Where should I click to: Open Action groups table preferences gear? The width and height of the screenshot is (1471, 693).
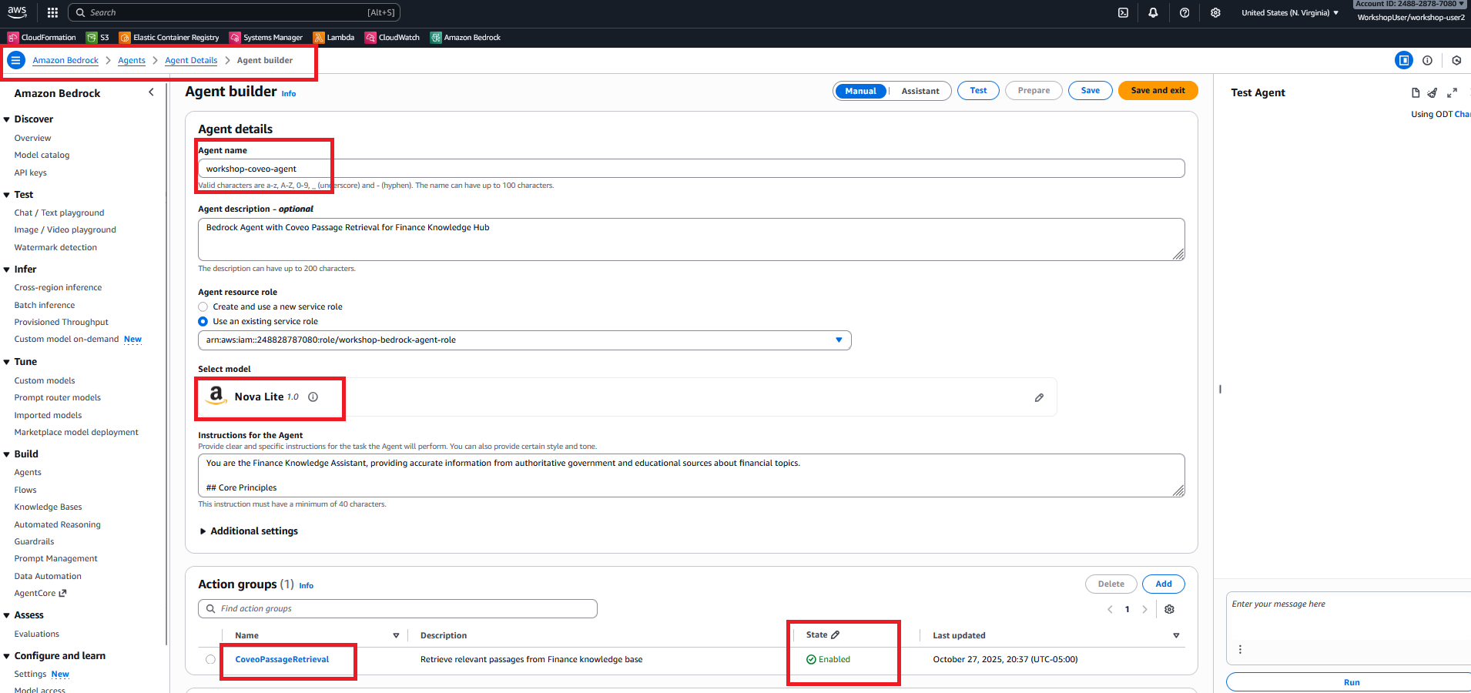click(x=1169, y=609)
